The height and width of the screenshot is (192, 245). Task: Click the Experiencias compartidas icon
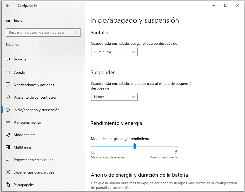click(8, 172)
